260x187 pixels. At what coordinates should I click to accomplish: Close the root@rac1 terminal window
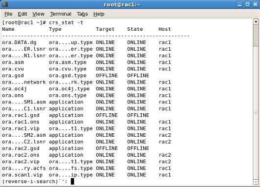coord(255,4)
